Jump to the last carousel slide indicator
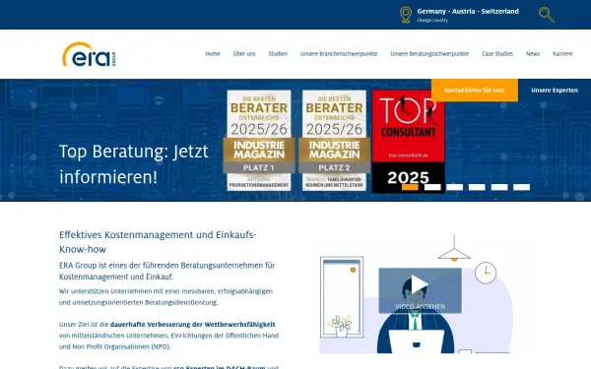 coord(522,187)
